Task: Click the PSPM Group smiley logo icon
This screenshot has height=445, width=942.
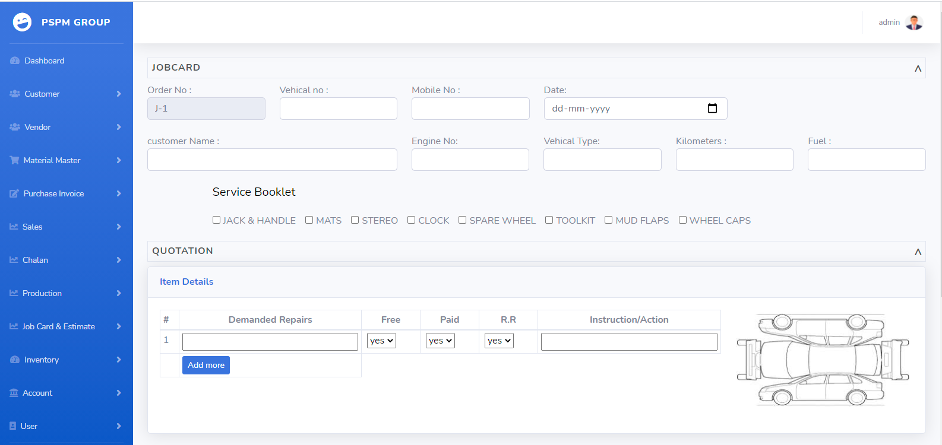Action: [x=22, y=22]
